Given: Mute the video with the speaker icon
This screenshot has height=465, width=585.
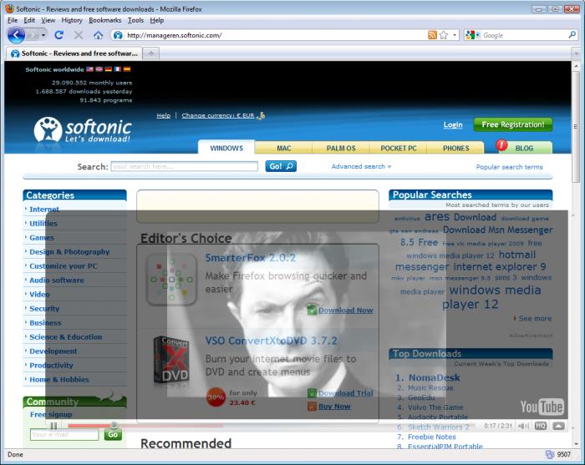Looking at the screenshot, I should pos(523,426).
